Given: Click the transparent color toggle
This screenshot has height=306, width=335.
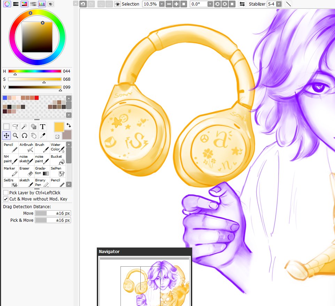Looking at the screenshot, I should (x=57, y=136).
